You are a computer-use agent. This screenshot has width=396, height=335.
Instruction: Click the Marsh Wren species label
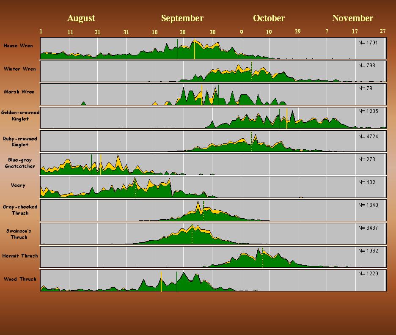click(19, 92)
